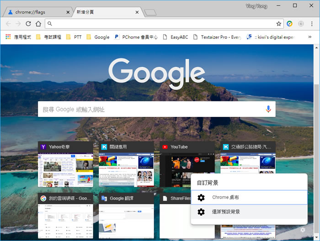Open the 應用程式 apps grid shortcut
Viewport: 320px width, 241px height.
[x=18, y=37]
